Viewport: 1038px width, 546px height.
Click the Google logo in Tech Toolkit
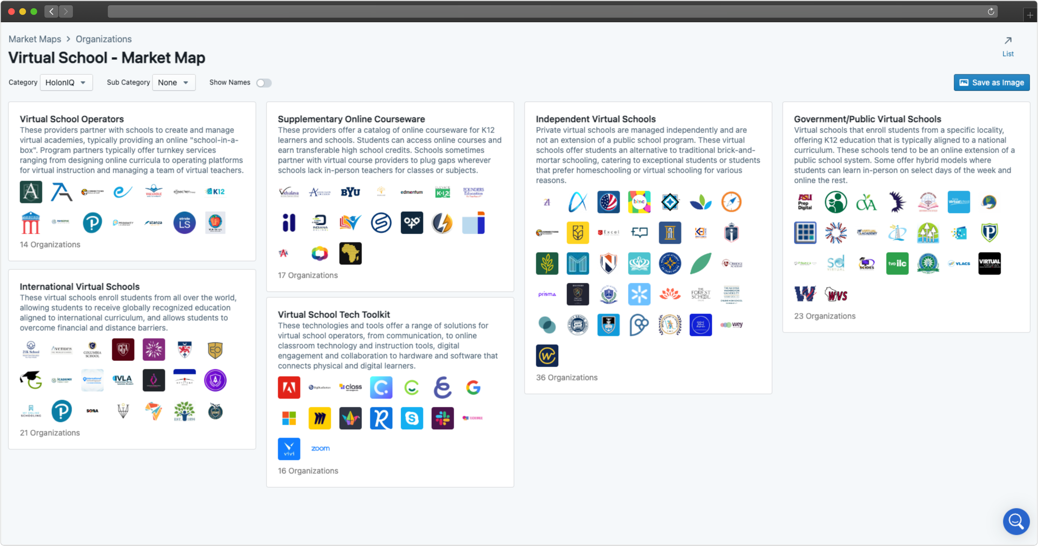pos(473,388)
